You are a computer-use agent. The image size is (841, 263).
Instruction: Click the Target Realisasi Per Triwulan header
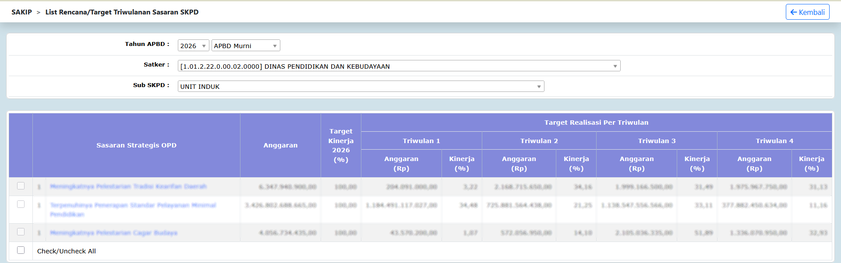tap(596, 123)
